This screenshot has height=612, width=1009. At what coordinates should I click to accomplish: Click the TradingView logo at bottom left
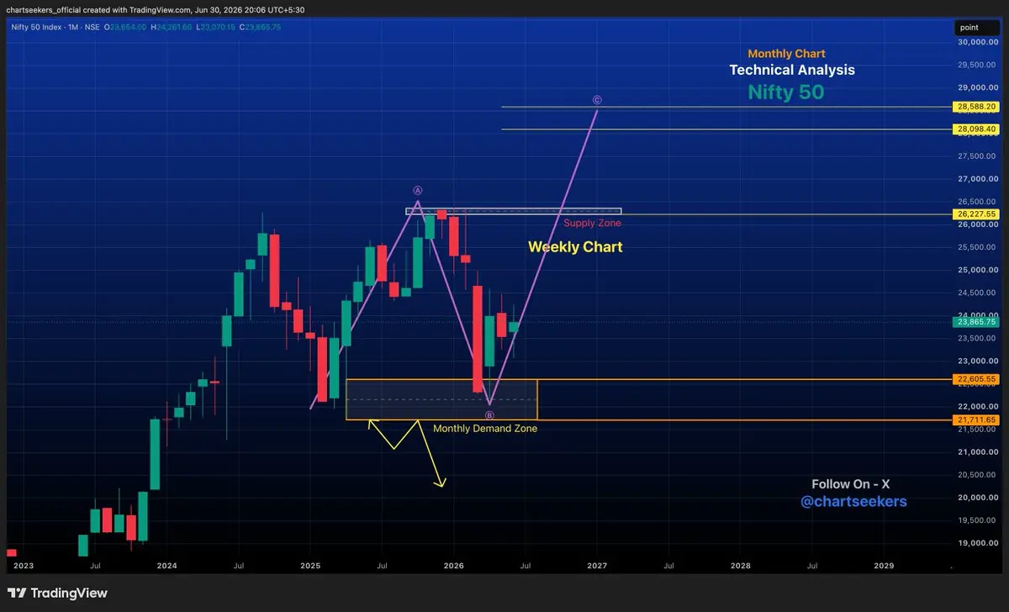(x=58, y=593)
